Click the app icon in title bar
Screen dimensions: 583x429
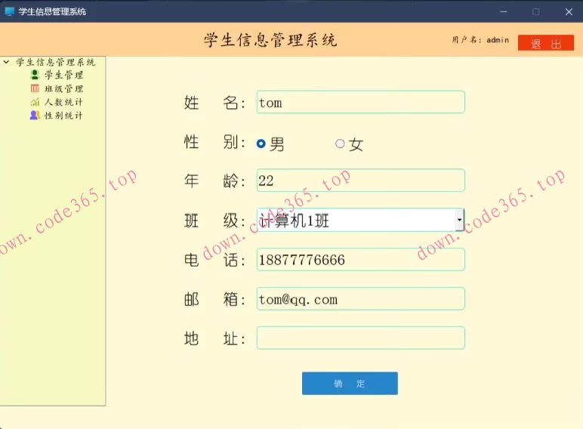pyautogui.click(x=10, y=11)
